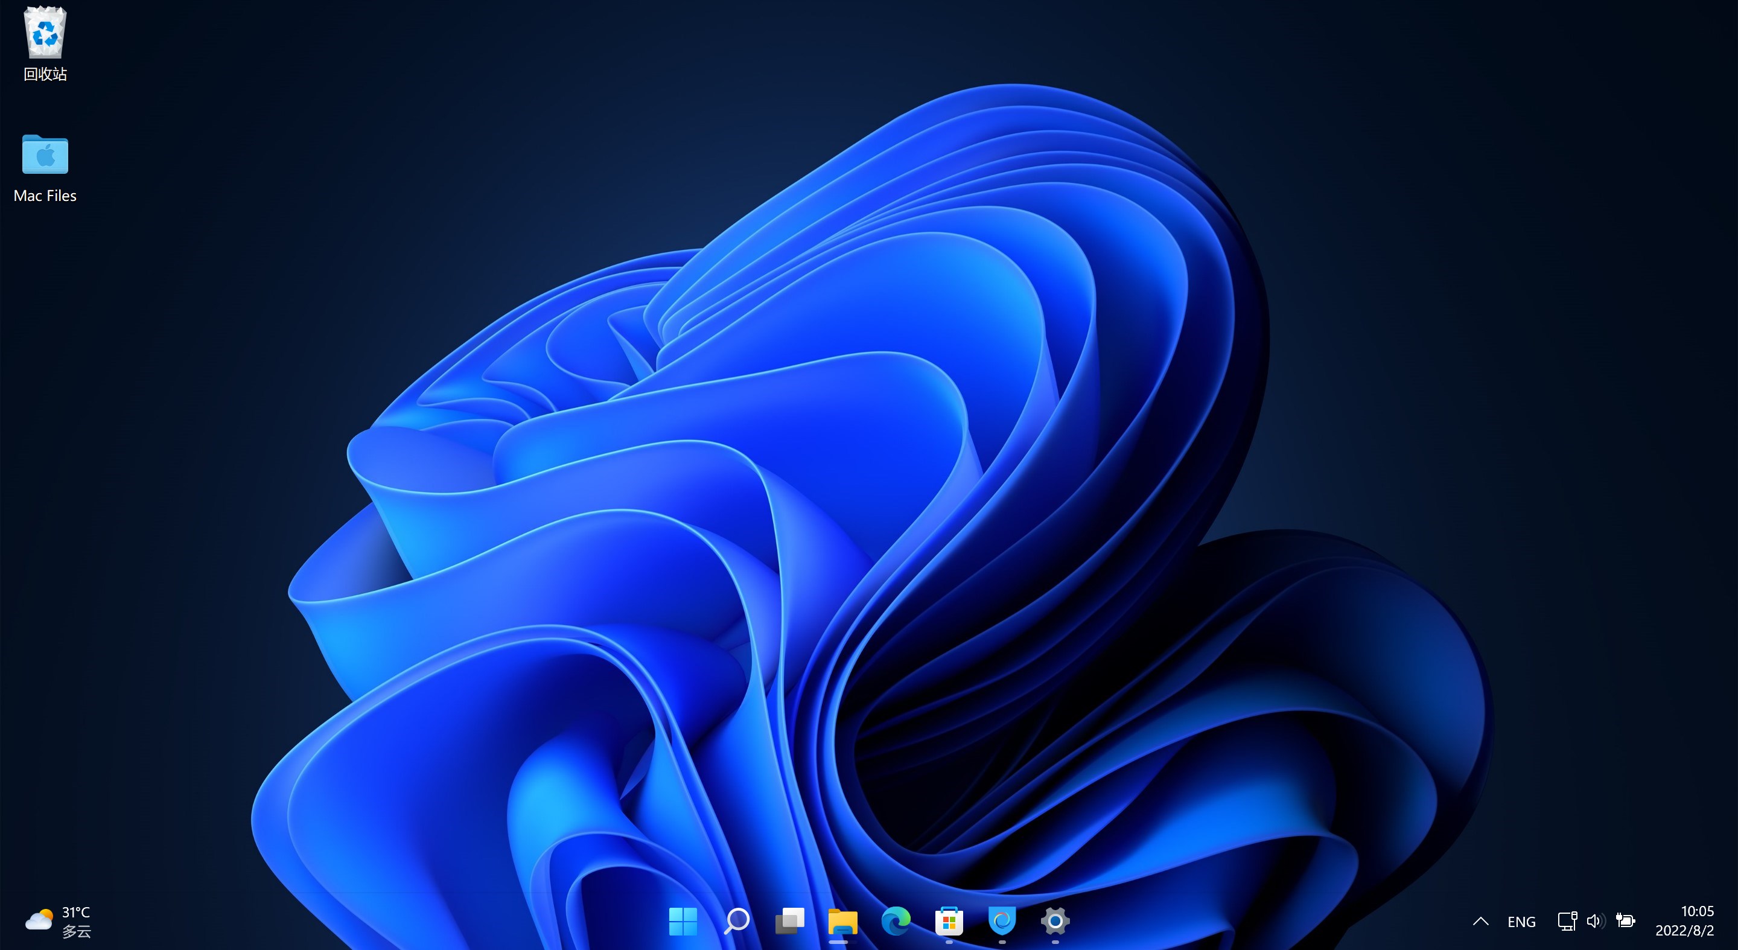Click the battery status icon
Image resolution: width=1738 pixels, height=950 pixels.
[1626, 920]
